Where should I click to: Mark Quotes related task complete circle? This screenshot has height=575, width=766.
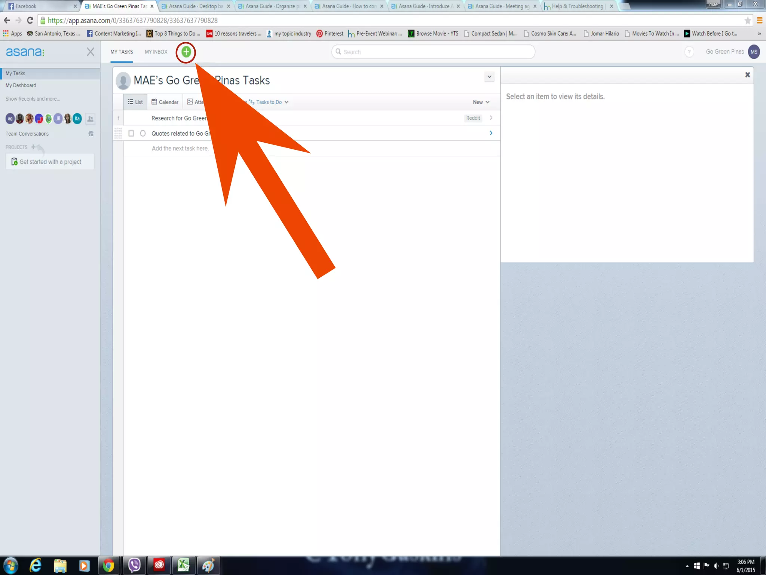click(x=143, y=133)
